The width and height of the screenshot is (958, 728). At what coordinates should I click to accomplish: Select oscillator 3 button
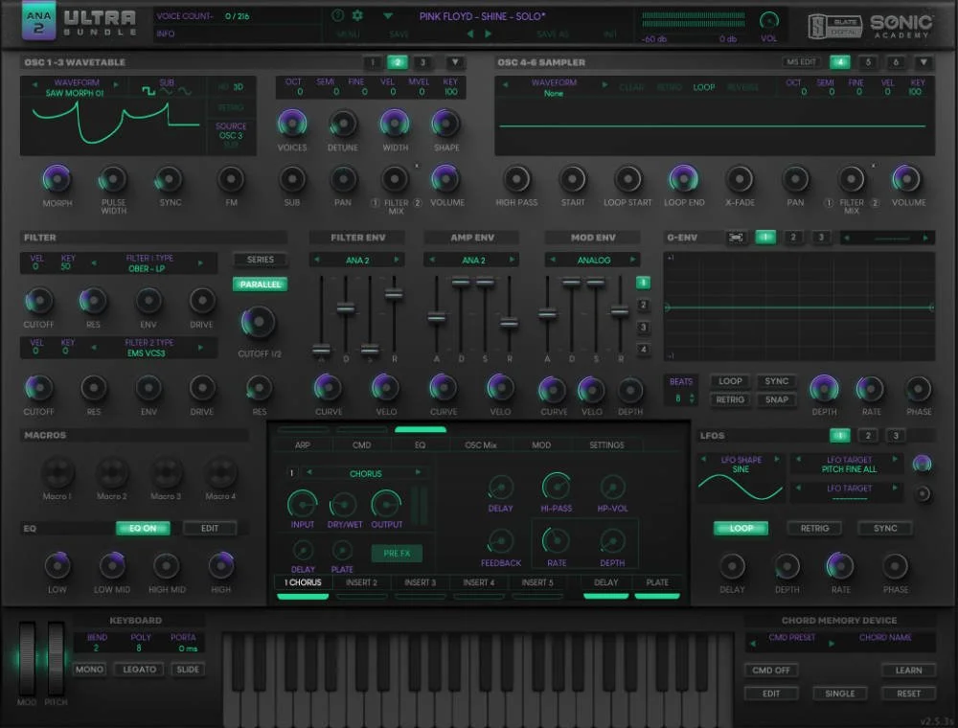tap(422, 61)
